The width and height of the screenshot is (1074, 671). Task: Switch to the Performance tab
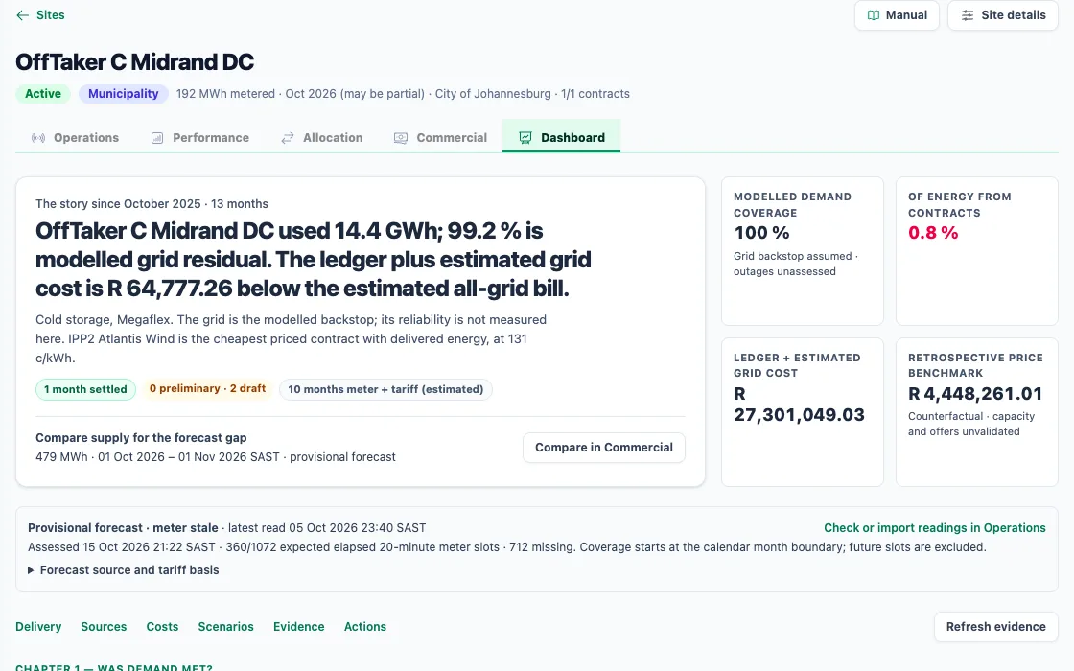click(x=200, y=138)
